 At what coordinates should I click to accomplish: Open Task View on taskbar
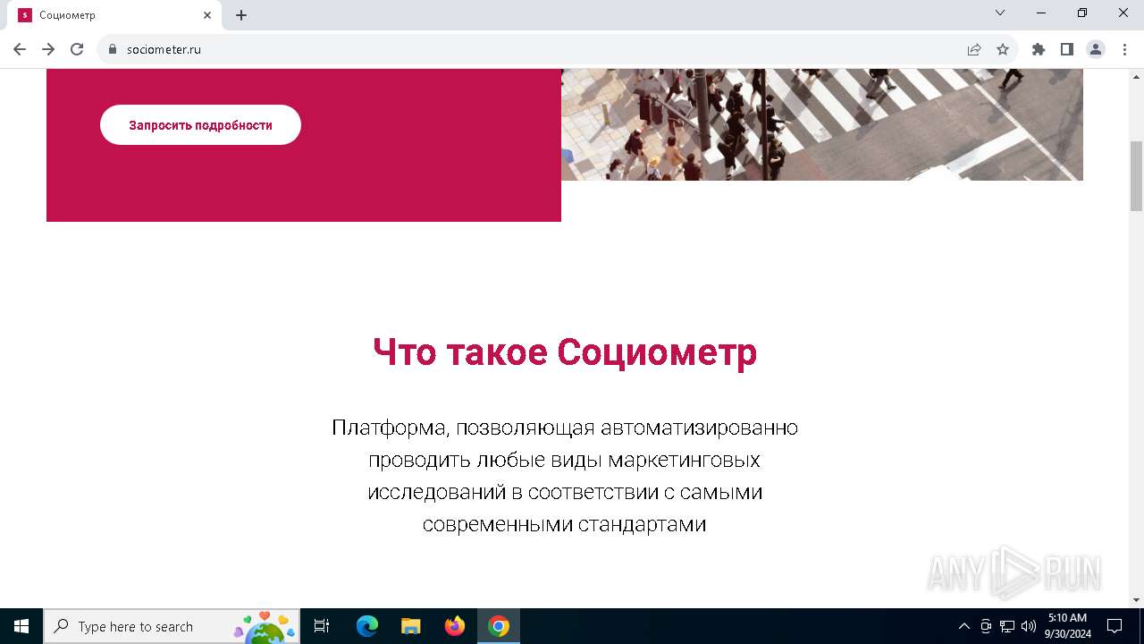pos(322,626)
